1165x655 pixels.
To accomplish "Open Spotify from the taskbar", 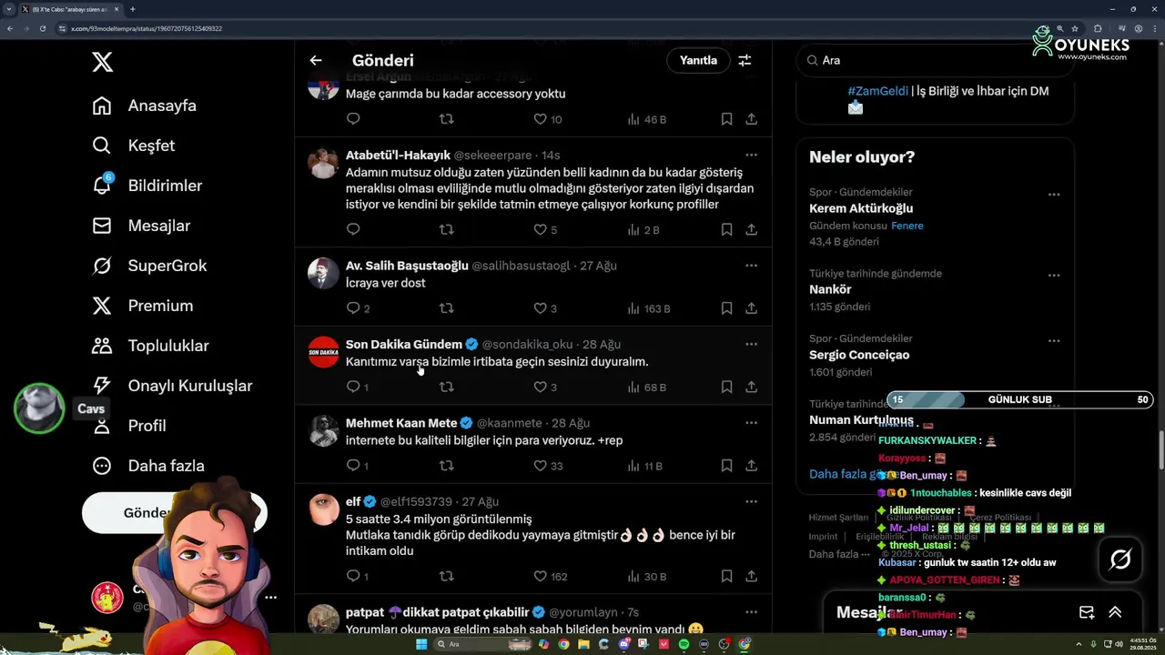I will pyautogui.click(x=684, y=644).
